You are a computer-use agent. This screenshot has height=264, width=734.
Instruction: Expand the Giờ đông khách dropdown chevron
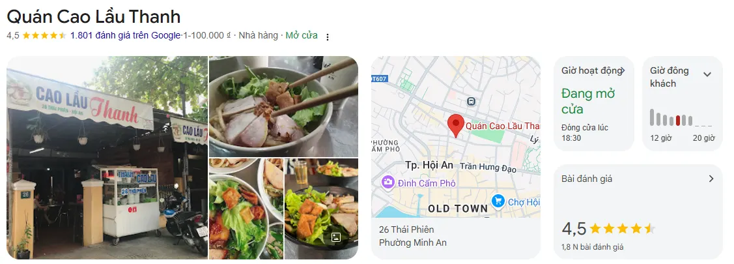(x=707, y=74)
